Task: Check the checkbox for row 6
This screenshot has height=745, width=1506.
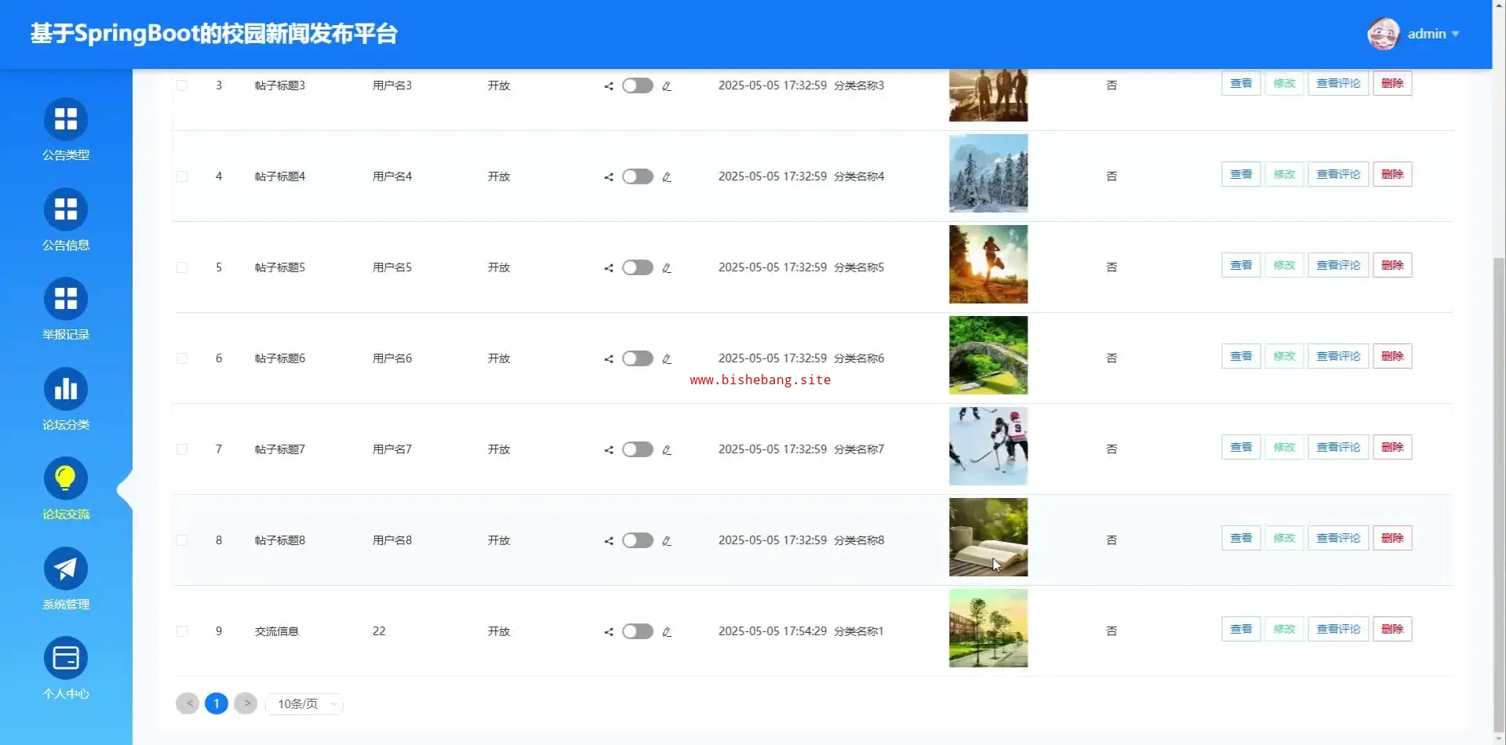Action: pos(182,358)
